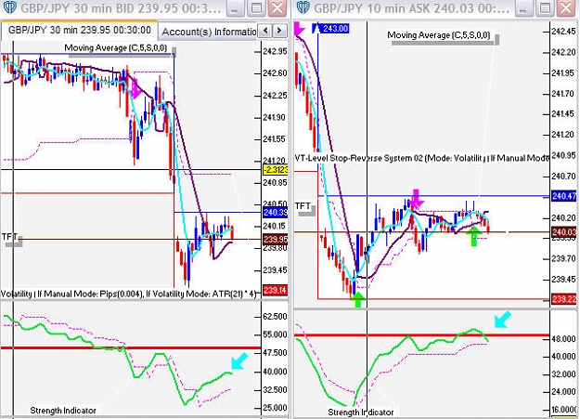Minimize the GBP/JPY 30 min window
The height and width of the screenshot is (419, 580).
click(235, 7)
